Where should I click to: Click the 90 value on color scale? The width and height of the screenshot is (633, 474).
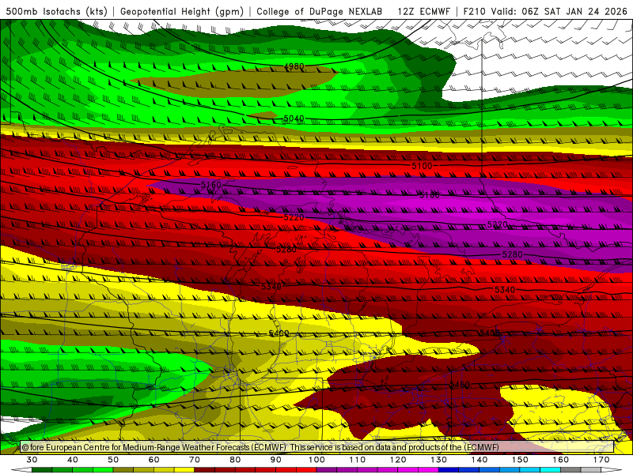[x=275, y=460]
